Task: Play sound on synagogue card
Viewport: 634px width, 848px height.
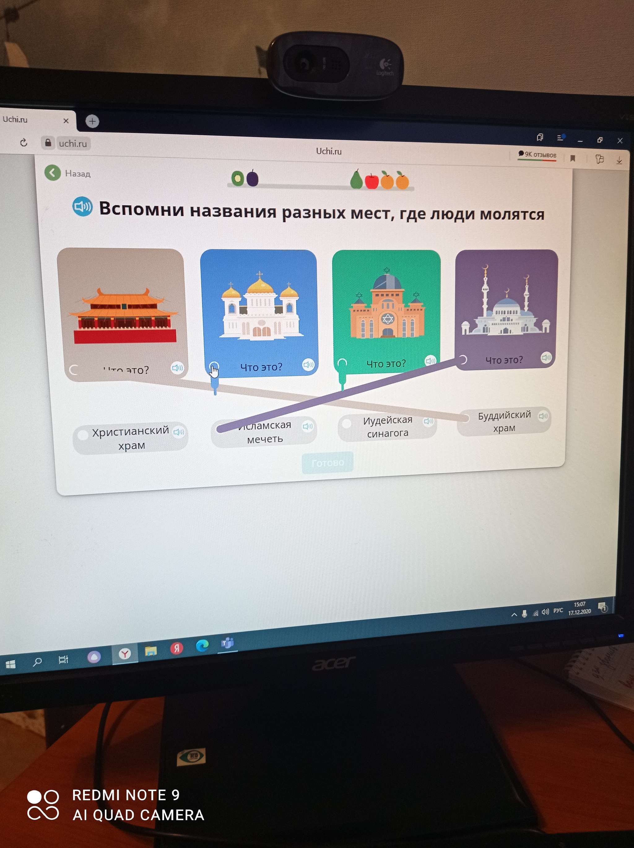Action: 430,361
